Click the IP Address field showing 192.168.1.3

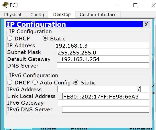(x=102, y=45)
